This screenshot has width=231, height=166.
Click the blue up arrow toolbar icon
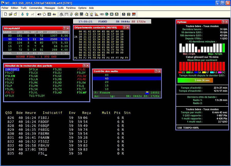(x=27, y=14)
